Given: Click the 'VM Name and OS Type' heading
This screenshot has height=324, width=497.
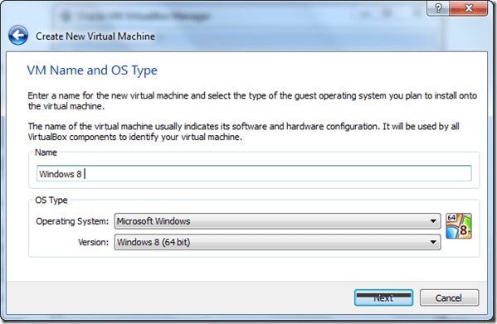Looking at the screenshot, I should coord(92,70).
